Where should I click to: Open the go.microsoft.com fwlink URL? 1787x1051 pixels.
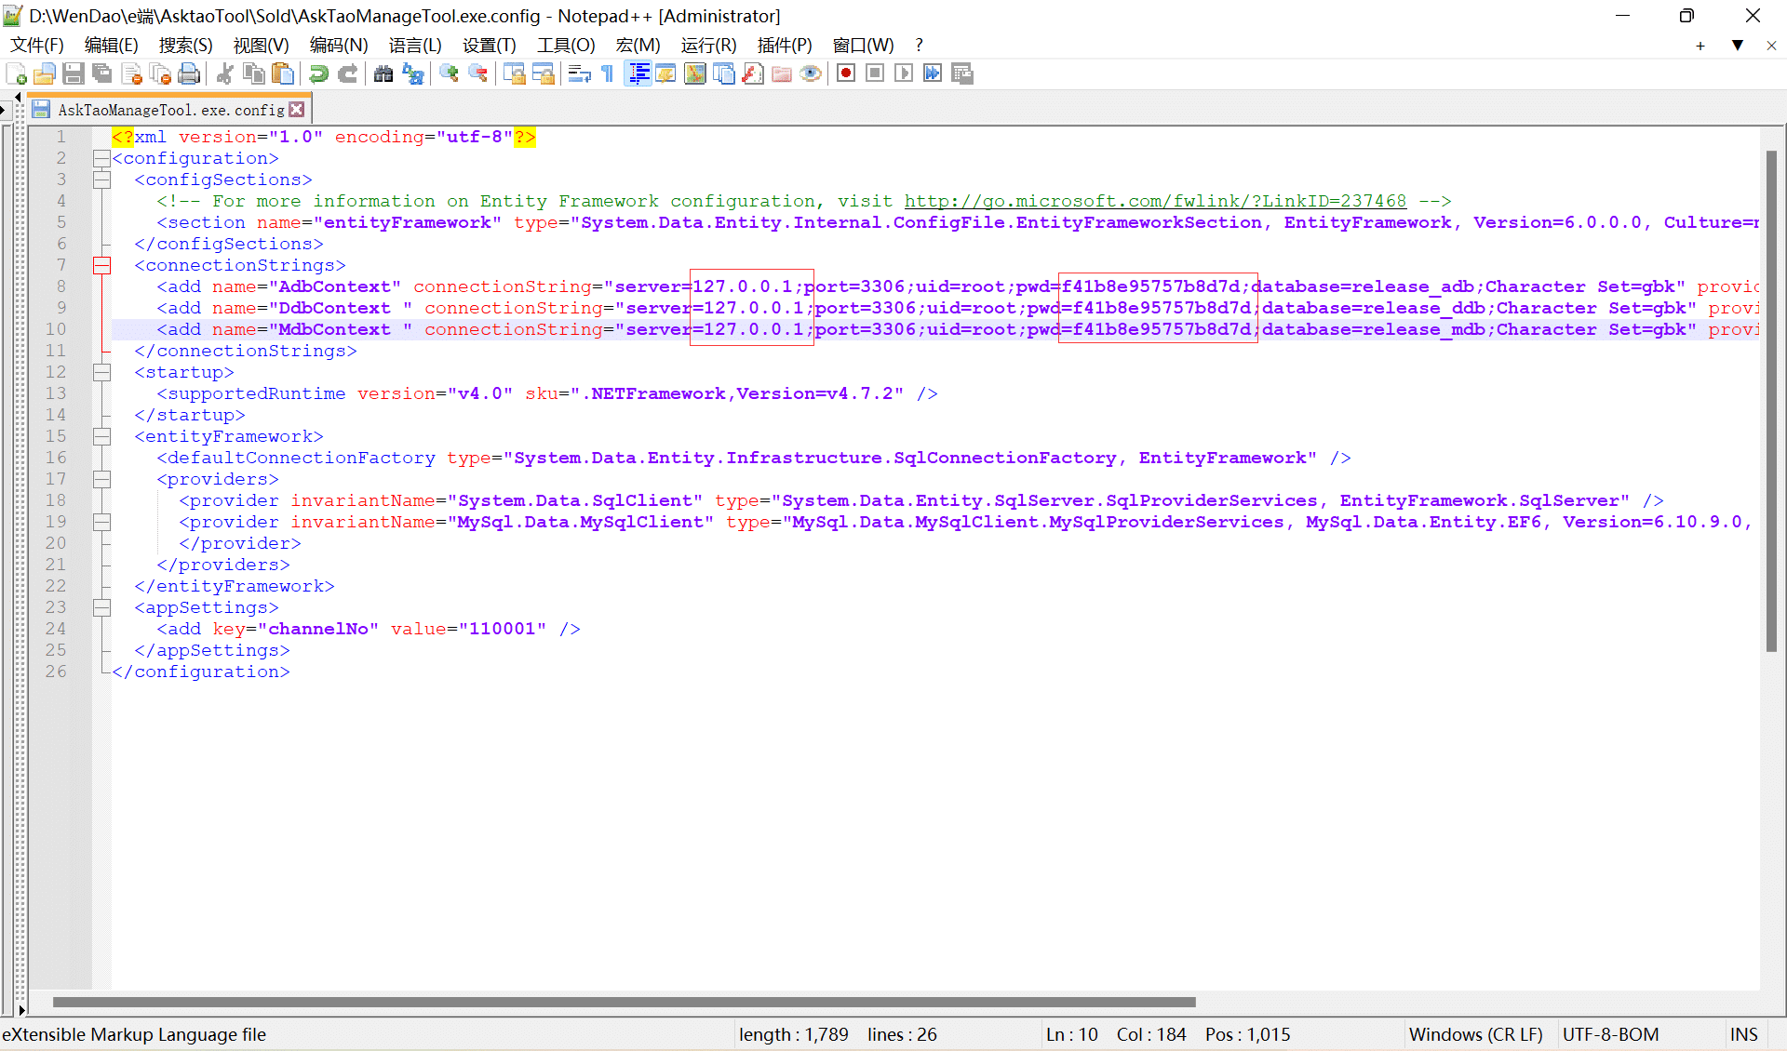coord(1154,201)
